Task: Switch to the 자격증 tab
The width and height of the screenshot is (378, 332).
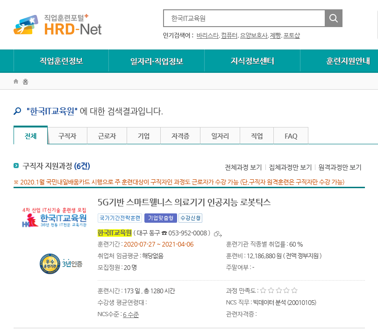Action: coord(180,136)
